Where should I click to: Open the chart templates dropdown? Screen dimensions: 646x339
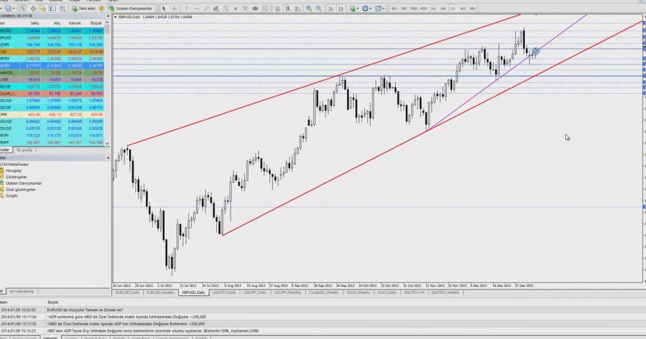pyautogui.click(x=380, y=9)
